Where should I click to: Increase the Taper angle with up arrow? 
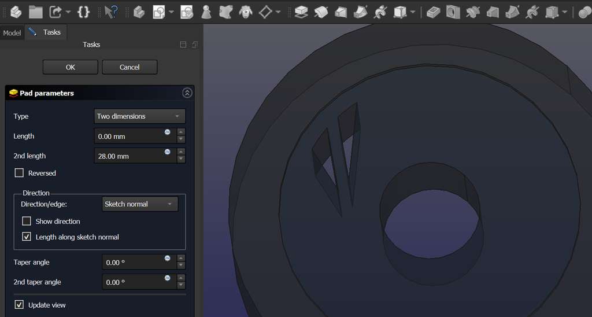[x=181, y=258]
